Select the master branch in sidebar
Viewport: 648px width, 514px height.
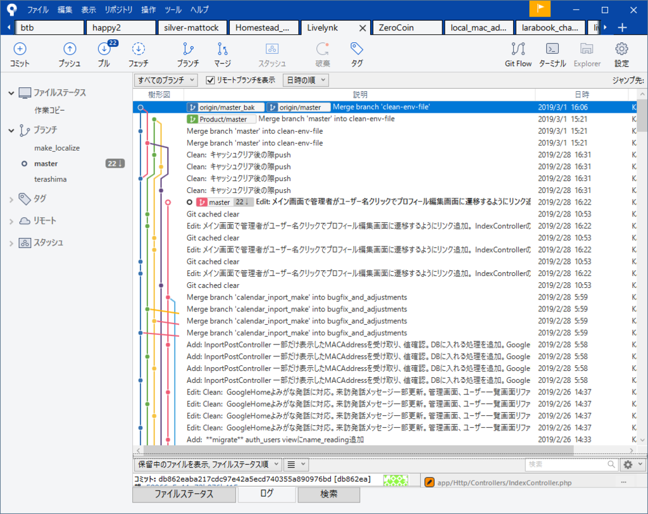(x=46, y=164)
